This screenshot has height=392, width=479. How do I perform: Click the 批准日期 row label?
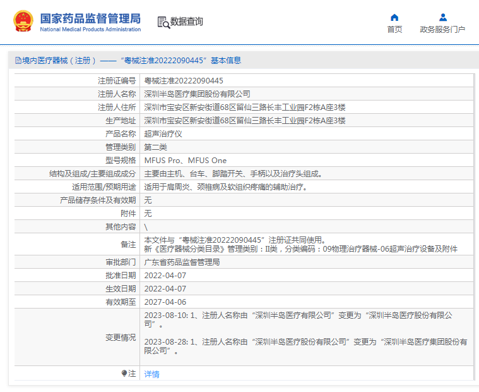[x=121, y=276]
